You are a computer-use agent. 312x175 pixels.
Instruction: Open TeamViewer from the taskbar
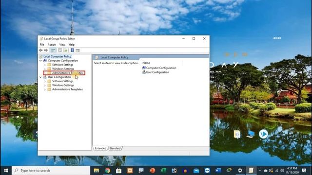[x=207, y=171]
